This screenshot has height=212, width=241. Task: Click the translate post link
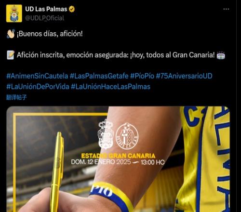[x=16, y=97]
